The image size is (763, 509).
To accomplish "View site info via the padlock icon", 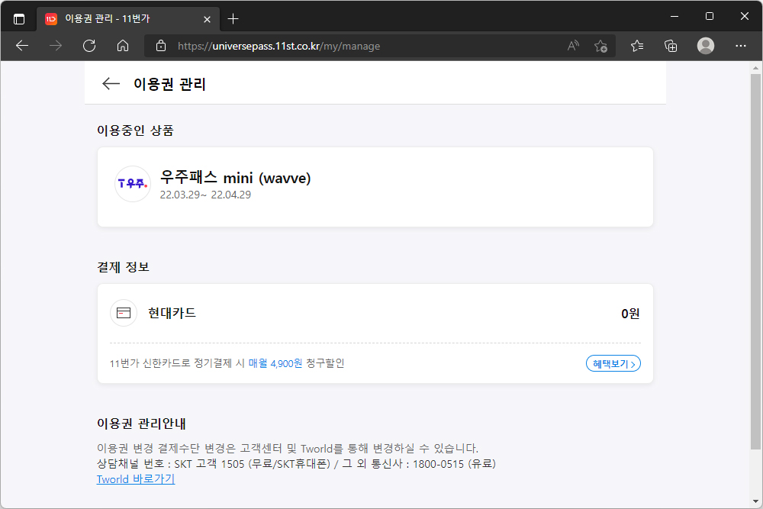I will 161,46.
